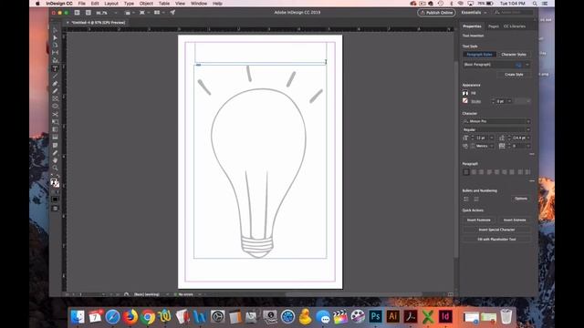Select the Page tool
This screenshot has height=328, width=584.
[x=55, y=45]
